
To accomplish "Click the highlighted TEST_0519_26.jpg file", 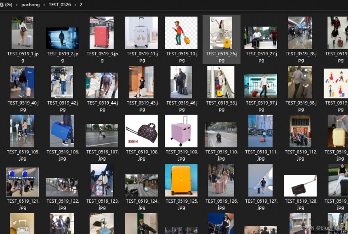I will 221,40.
